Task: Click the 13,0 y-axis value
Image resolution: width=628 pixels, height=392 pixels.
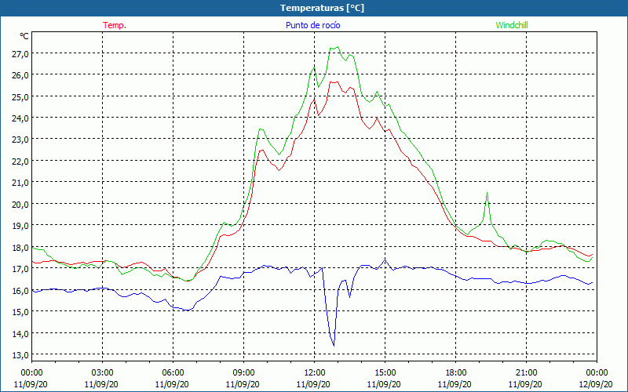Action: (20, 355)
